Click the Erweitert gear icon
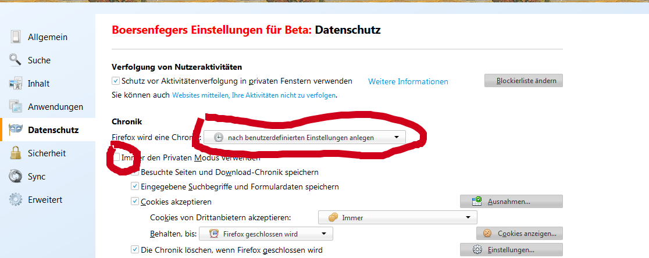The height and width of the screenshot is (258, 649). [x=15, y=199]
